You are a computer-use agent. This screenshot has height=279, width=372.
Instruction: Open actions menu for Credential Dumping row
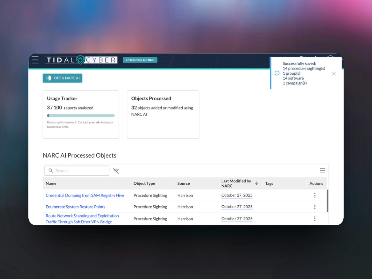click(315, 195)
